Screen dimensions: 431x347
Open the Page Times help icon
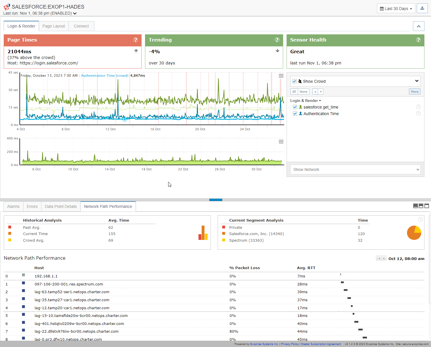136,40
